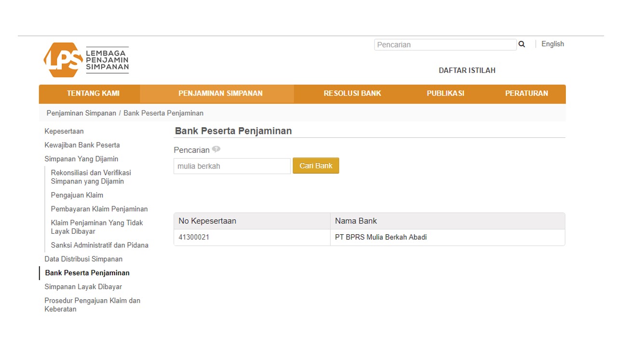Open DAFTAR ISTILAH link
Viewport: 617px width, 347px height.
point(467,70)
